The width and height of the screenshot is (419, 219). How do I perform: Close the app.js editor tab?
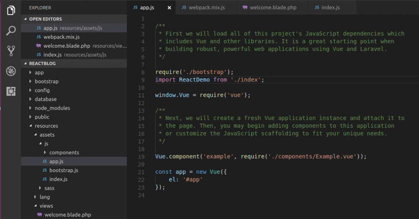tap(169, 8)
